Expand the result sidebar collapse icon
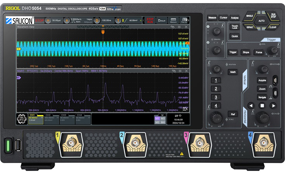285x174 pixels. click(x=185, y=109)
